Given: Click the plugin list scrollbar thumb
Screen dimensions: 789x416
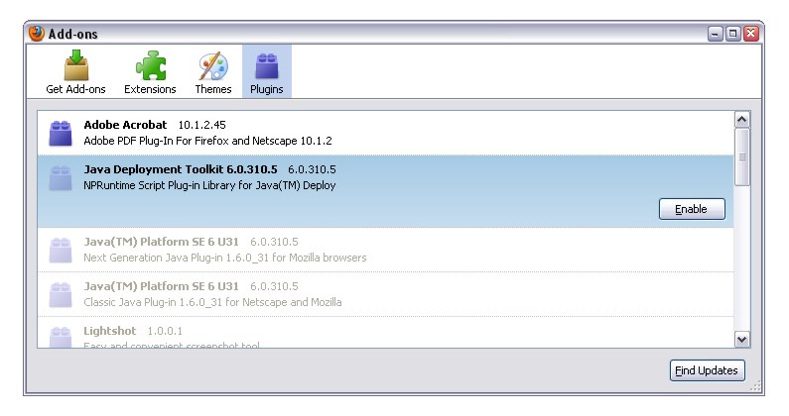Looking at the screenshot, I should click(742, 157).
